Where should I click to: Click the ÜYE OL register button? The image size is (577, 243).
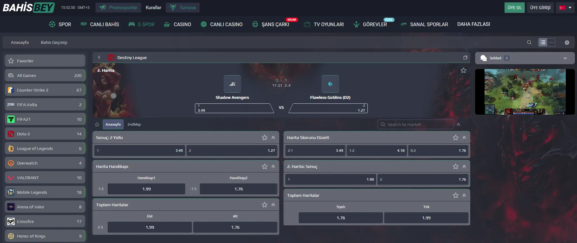514,8
